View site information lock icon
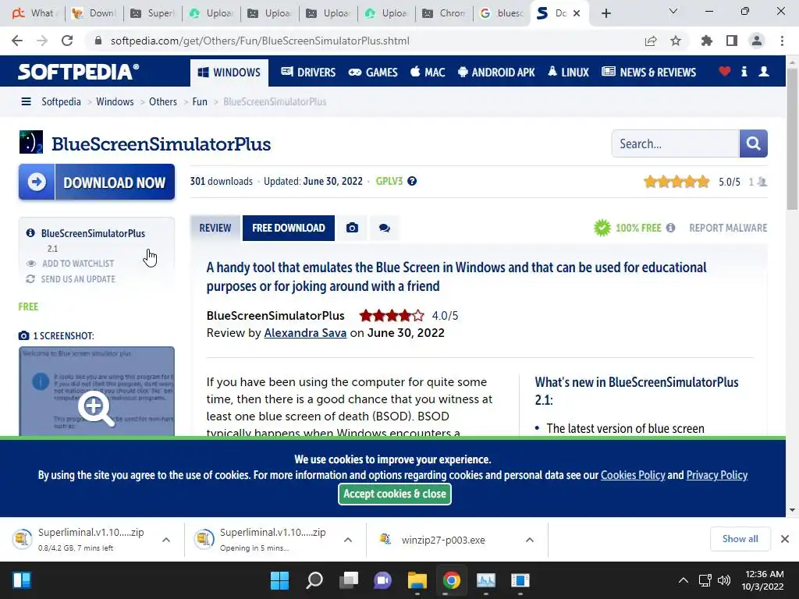The image size is (799, 599). [98, 41]
